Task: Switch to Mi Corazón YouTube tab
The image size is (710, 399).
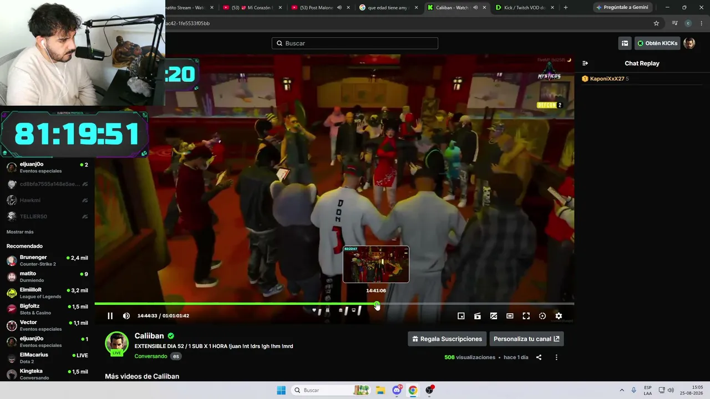Action: pos(252,8)
